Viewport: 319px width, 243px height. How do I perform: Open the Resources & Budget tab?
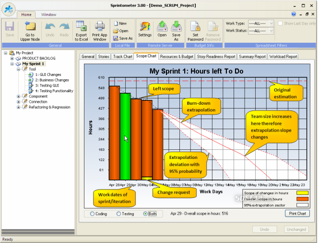tap(177, 57)
